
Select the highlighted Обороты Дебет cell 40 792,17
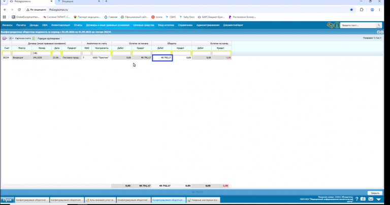(162, 58)
